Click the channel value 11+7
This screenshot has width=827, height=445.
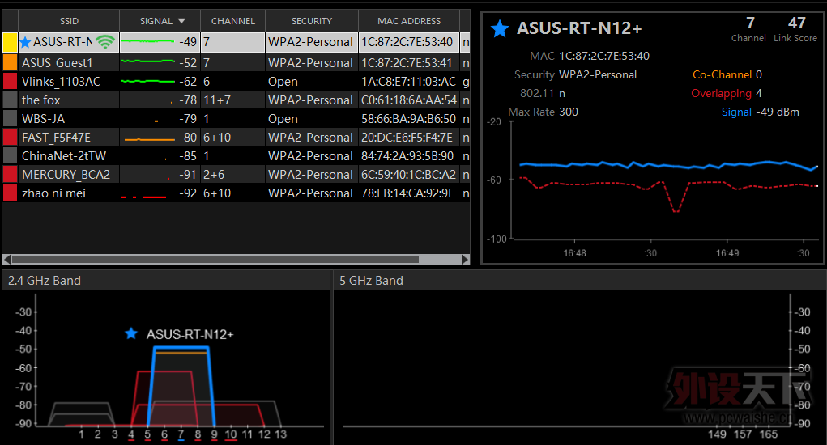[217, 100]
